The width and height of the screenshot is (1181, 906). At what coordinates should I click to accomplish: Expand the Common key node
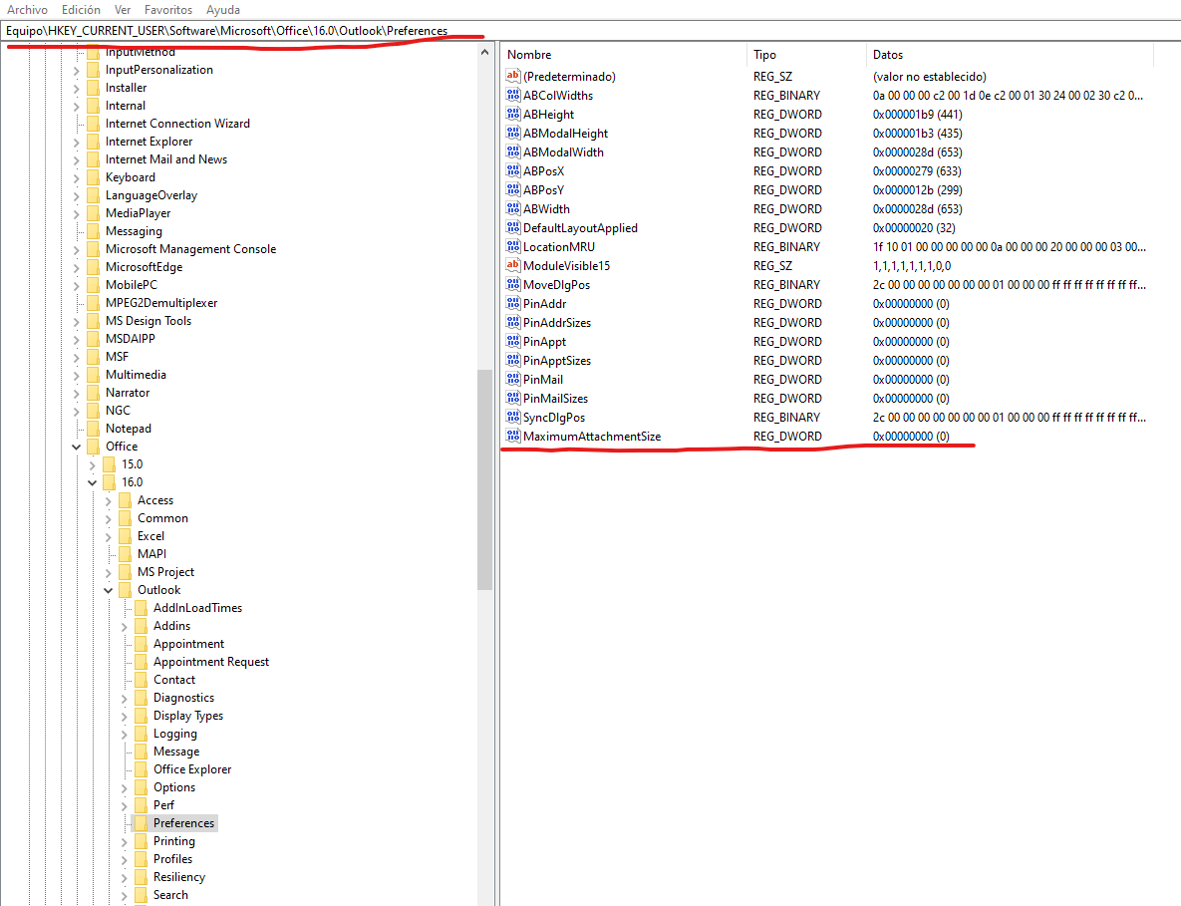pos(109,519)
